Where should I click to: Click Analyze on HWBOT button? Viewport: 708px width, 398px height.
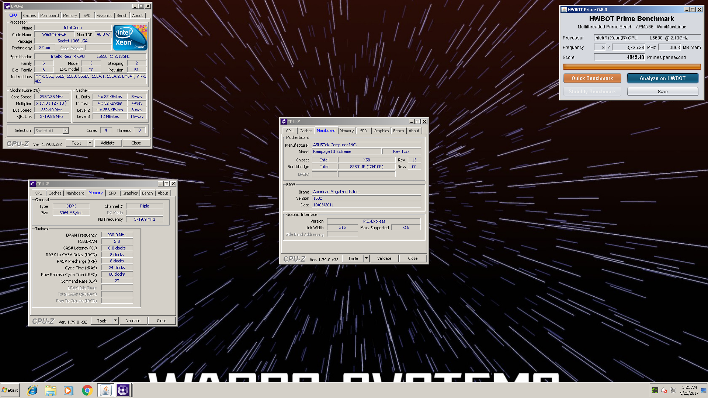click(x=663, y=78)
